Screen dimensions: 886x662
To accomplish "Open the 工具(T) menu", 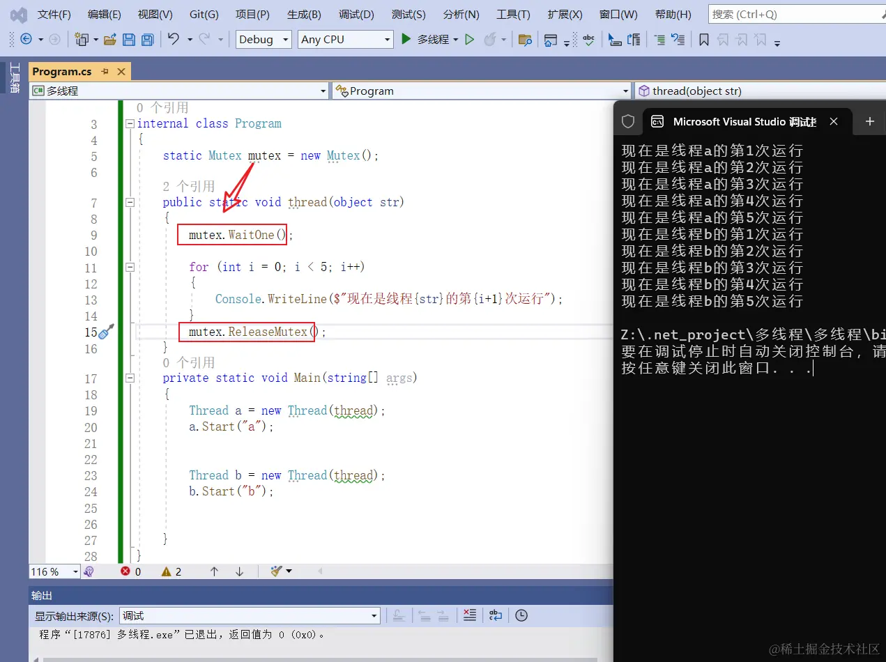I will tap(513, 15).
